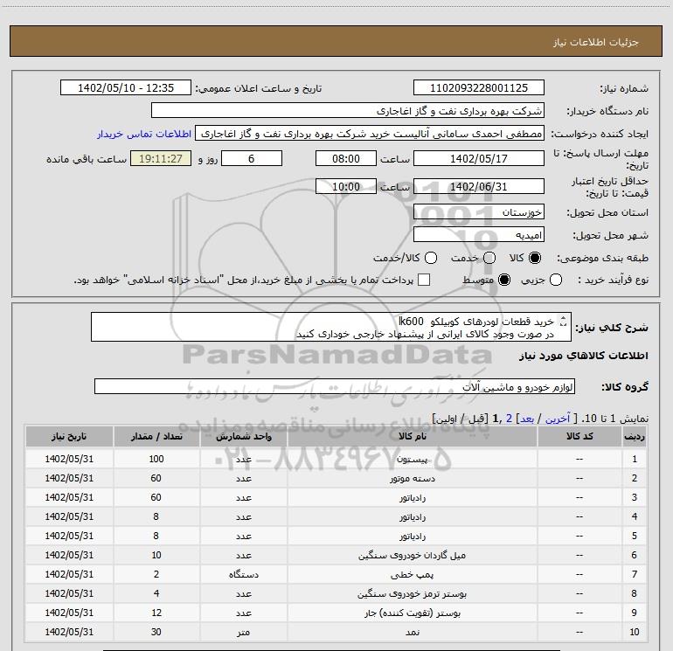
Task: Click the need number field 1102093228001125
Action: tap(479, 88)
